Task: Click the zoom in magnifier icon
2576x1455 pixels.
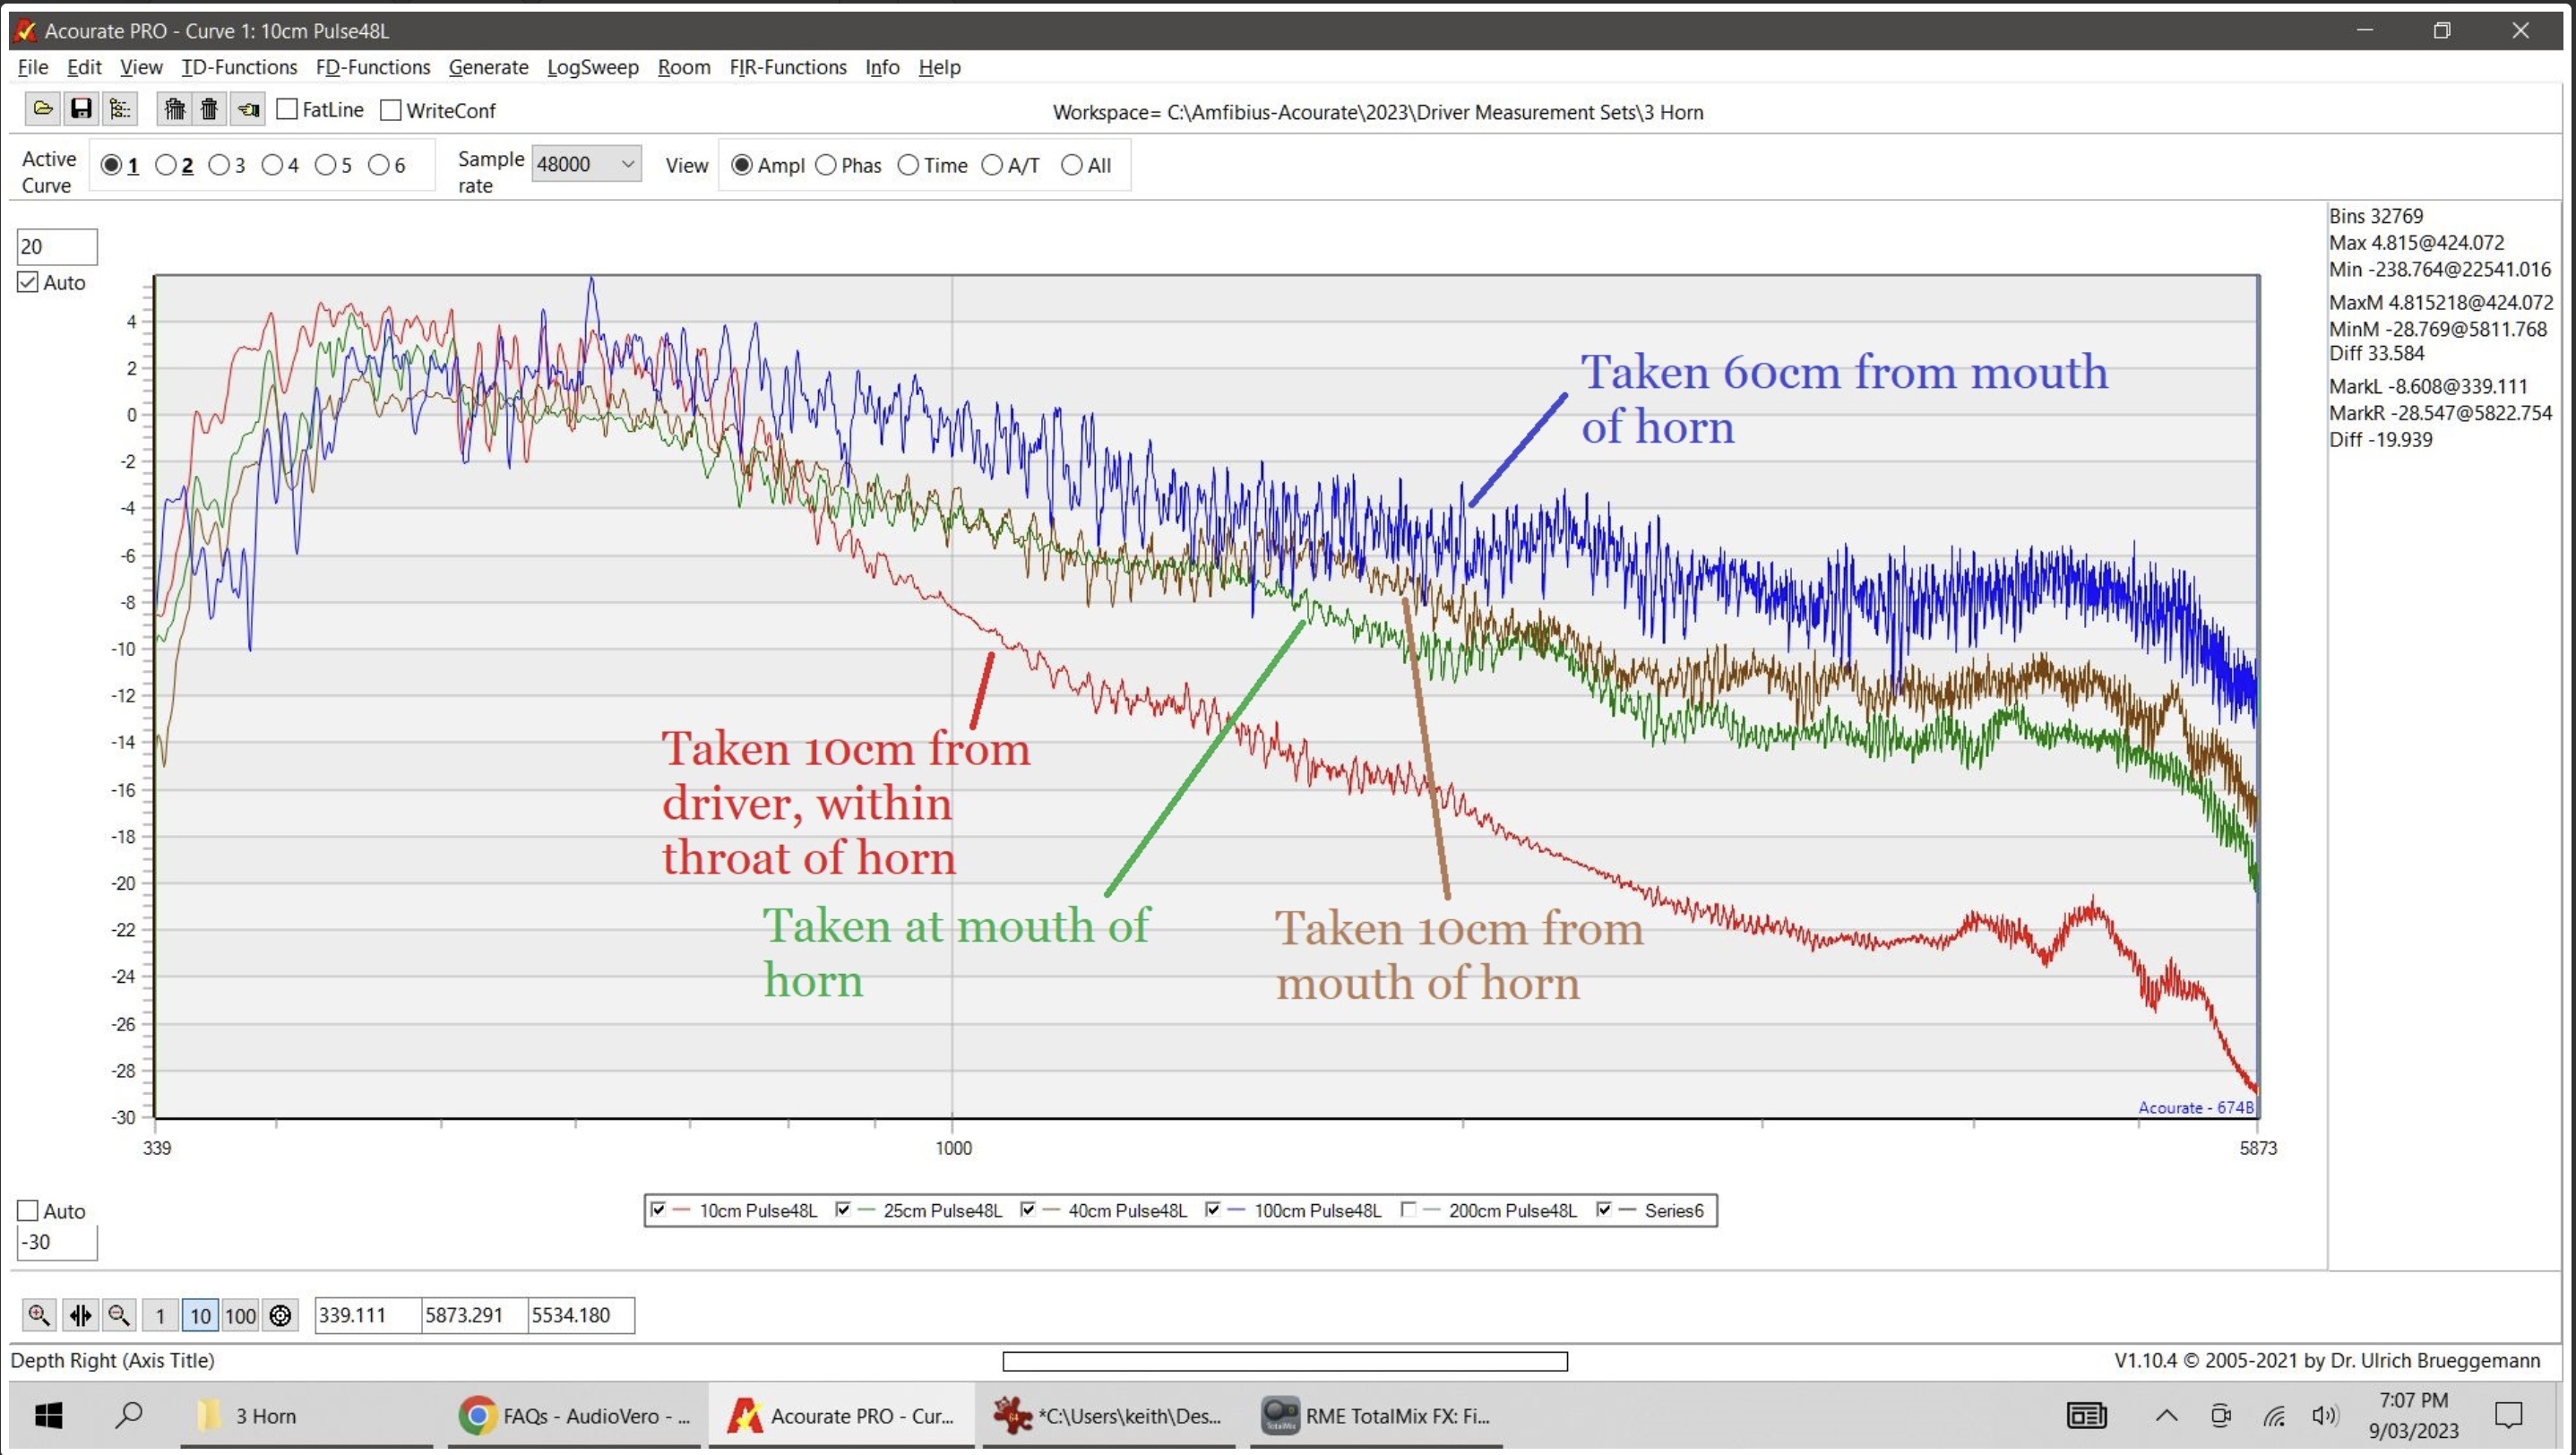Action: [x=39, y=1315]
